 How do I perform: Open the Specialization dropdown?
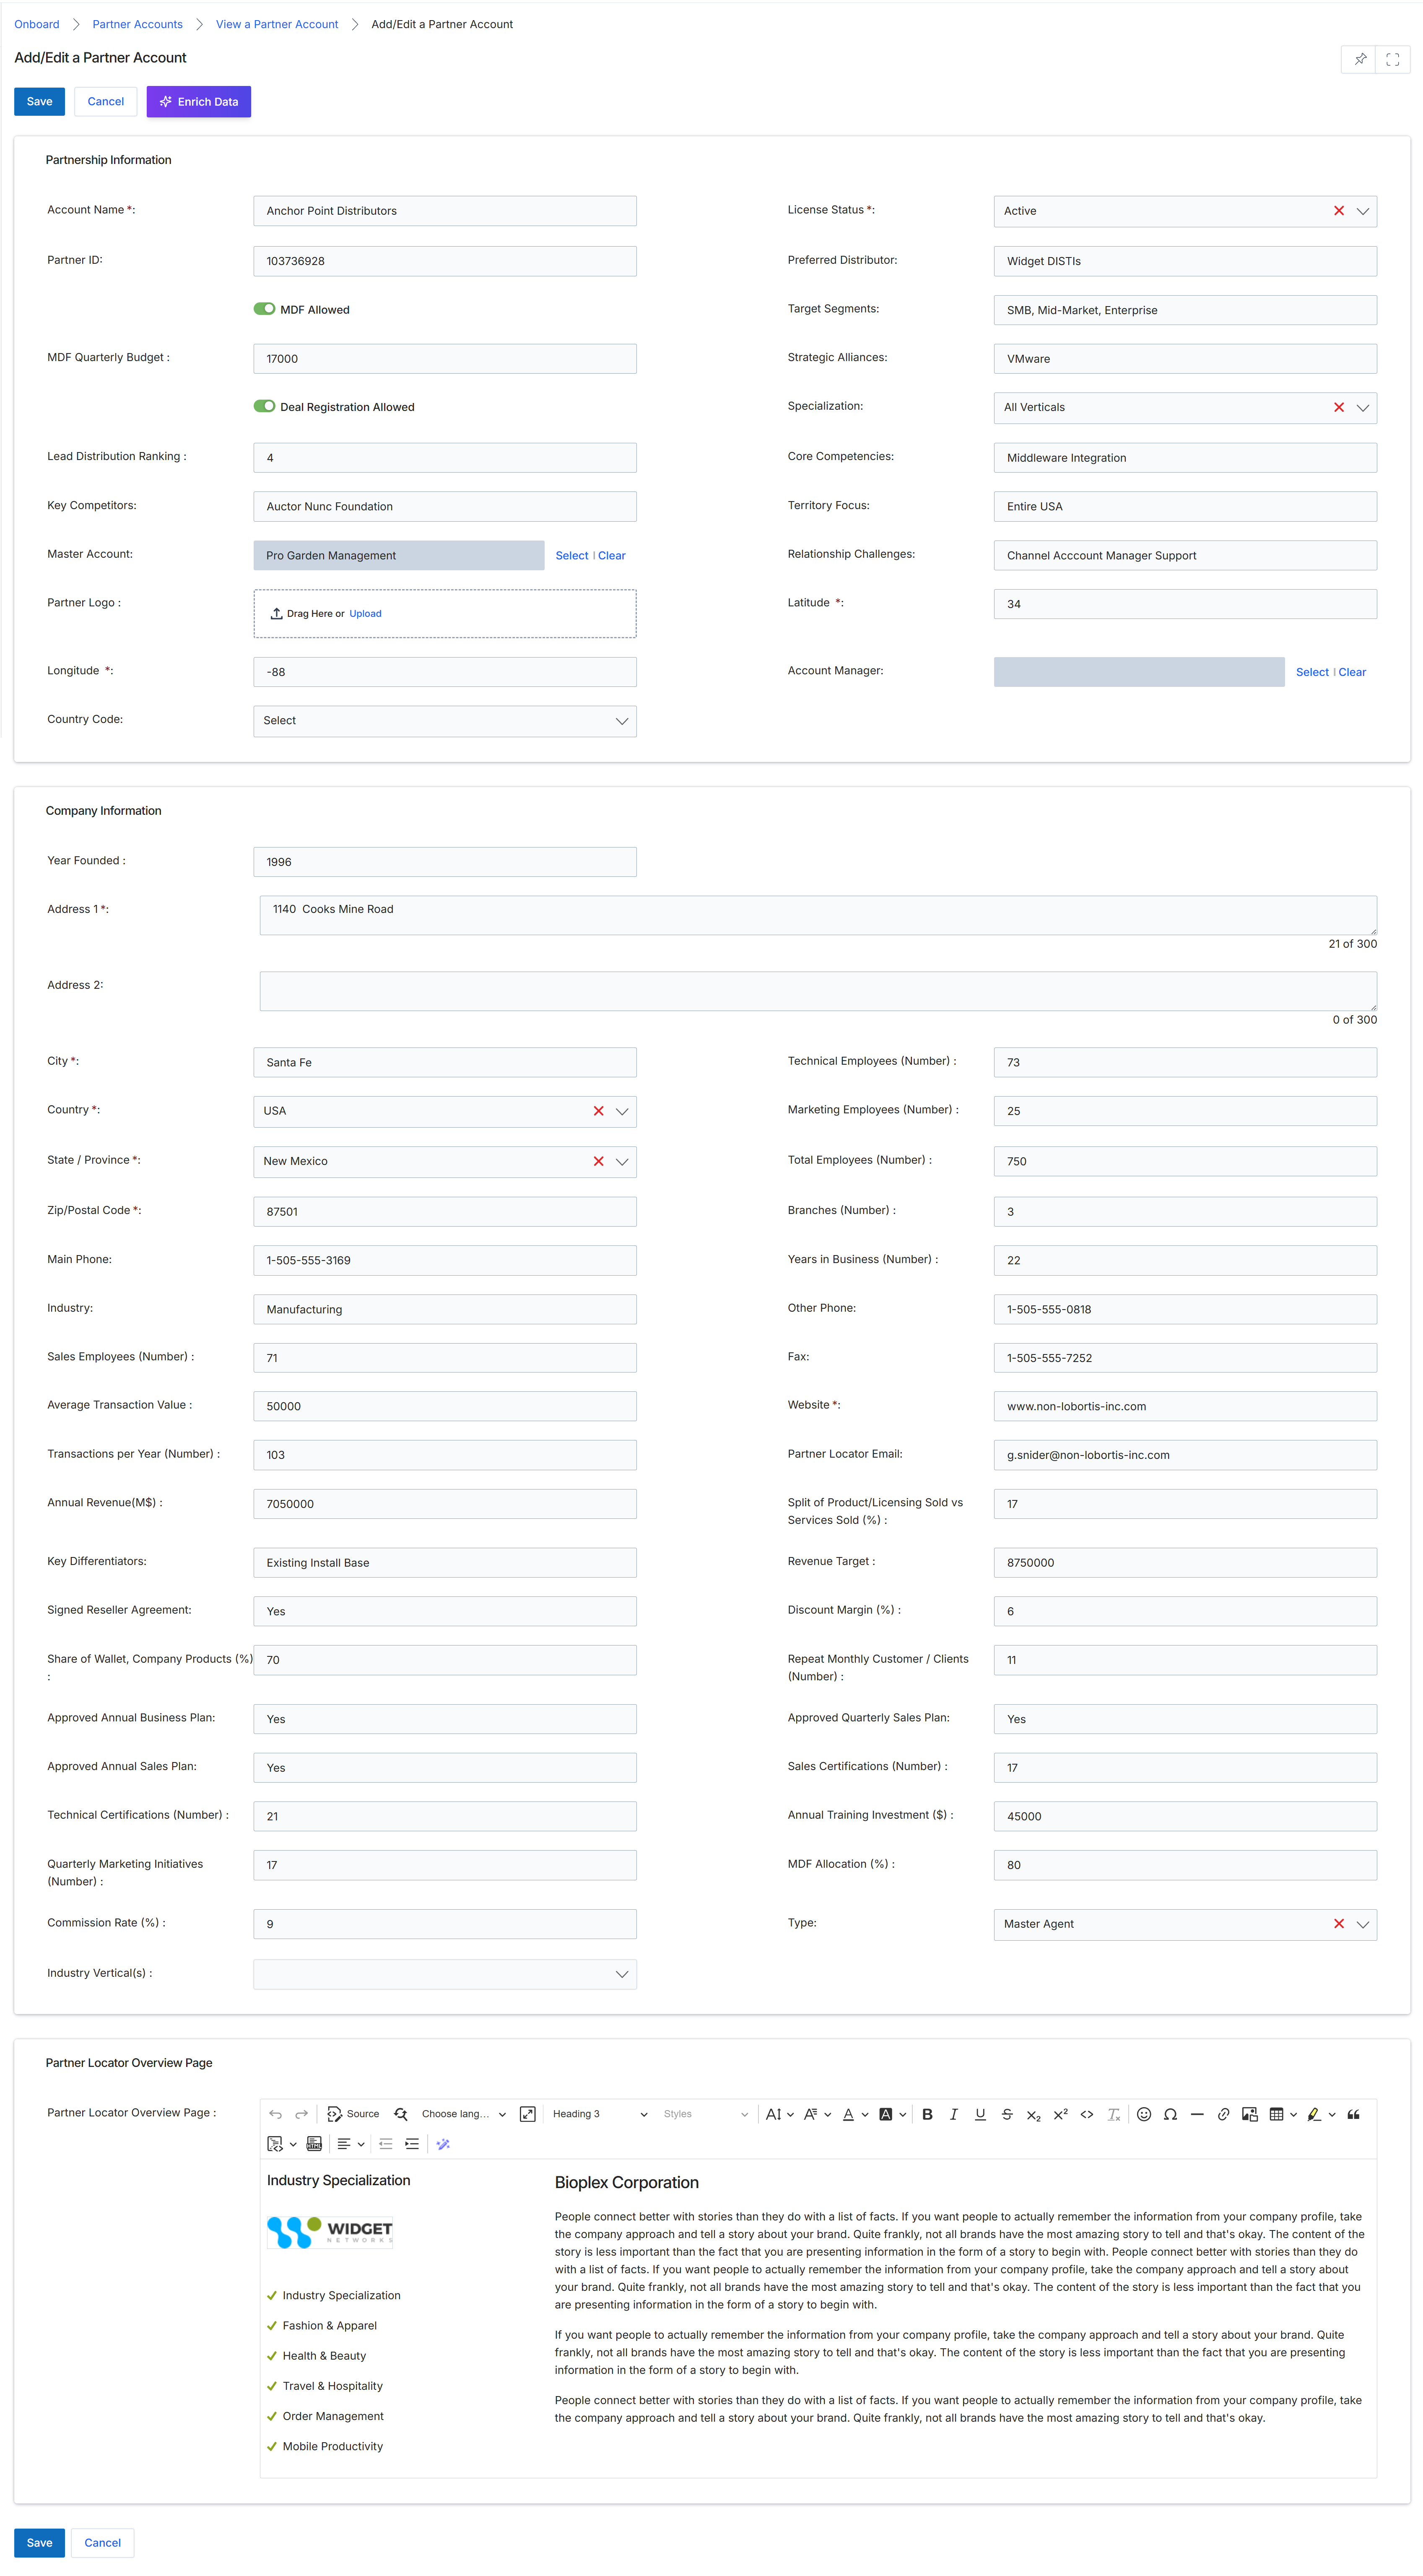[x=1362, y=407]
